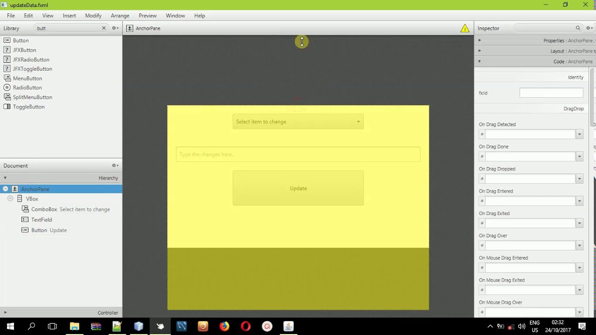Open the On Drag Detected dropdown arrow
The height and width of the screenshot is (335, 596).
[x=579, y=134]
